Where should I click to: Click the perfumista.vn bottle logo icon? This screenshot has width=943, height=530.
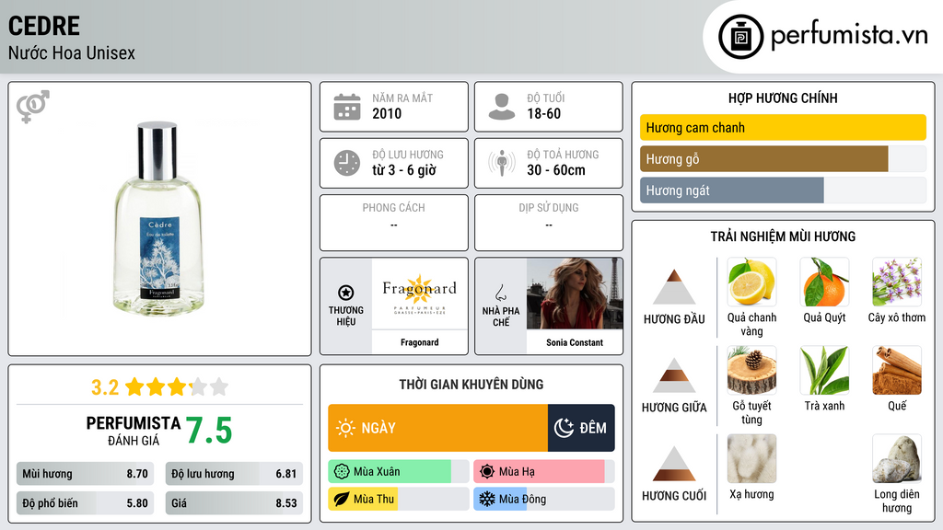tap(740, 37)
